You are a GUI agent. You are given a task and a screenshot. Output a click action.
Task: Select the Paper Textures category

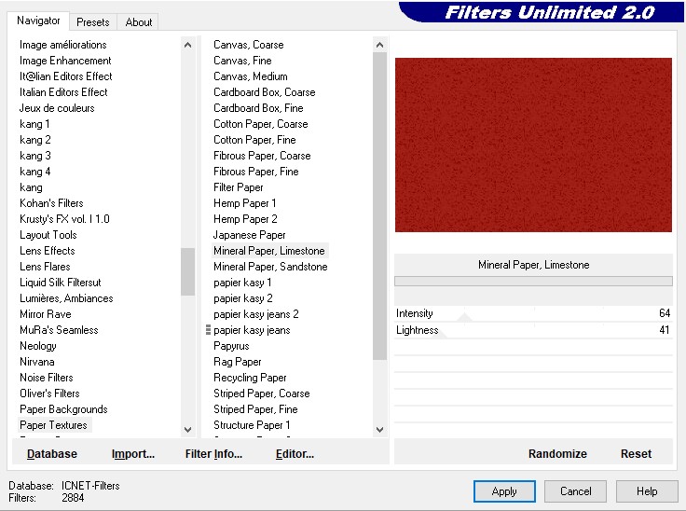[53, 424]
